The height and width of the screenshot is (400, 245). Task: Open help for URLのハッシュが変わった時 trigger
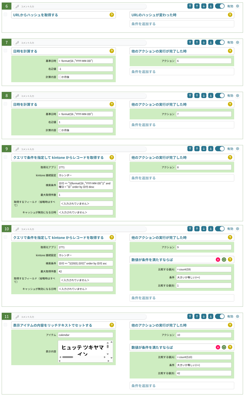click(x=230, y=15)
